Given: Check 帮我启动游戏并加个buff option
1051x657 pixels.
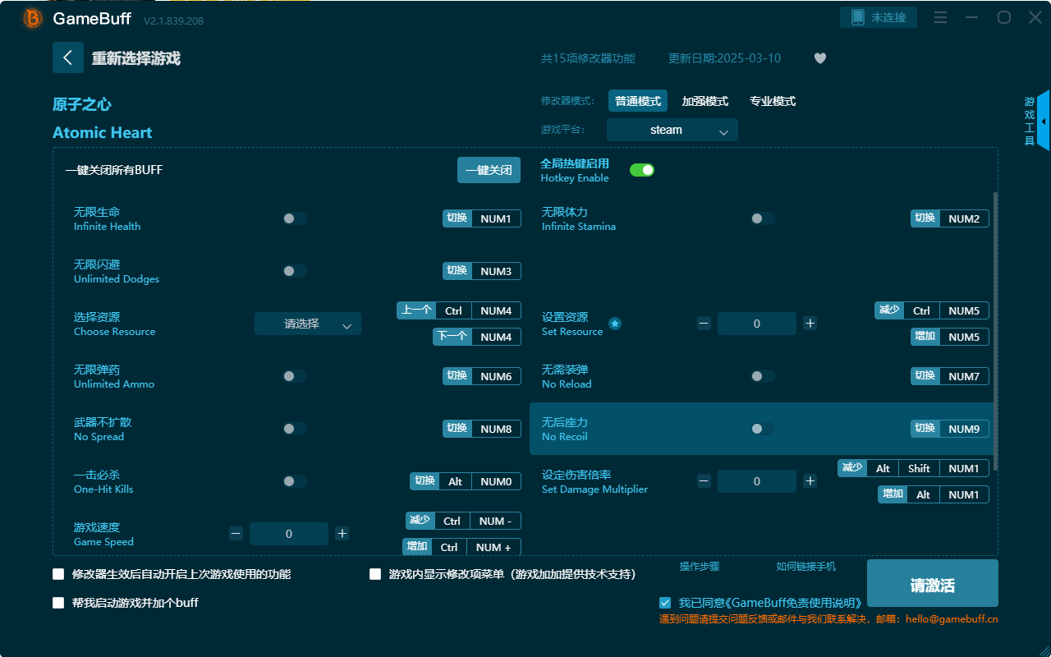Looking at the screenshot, I should click(58, 602).
